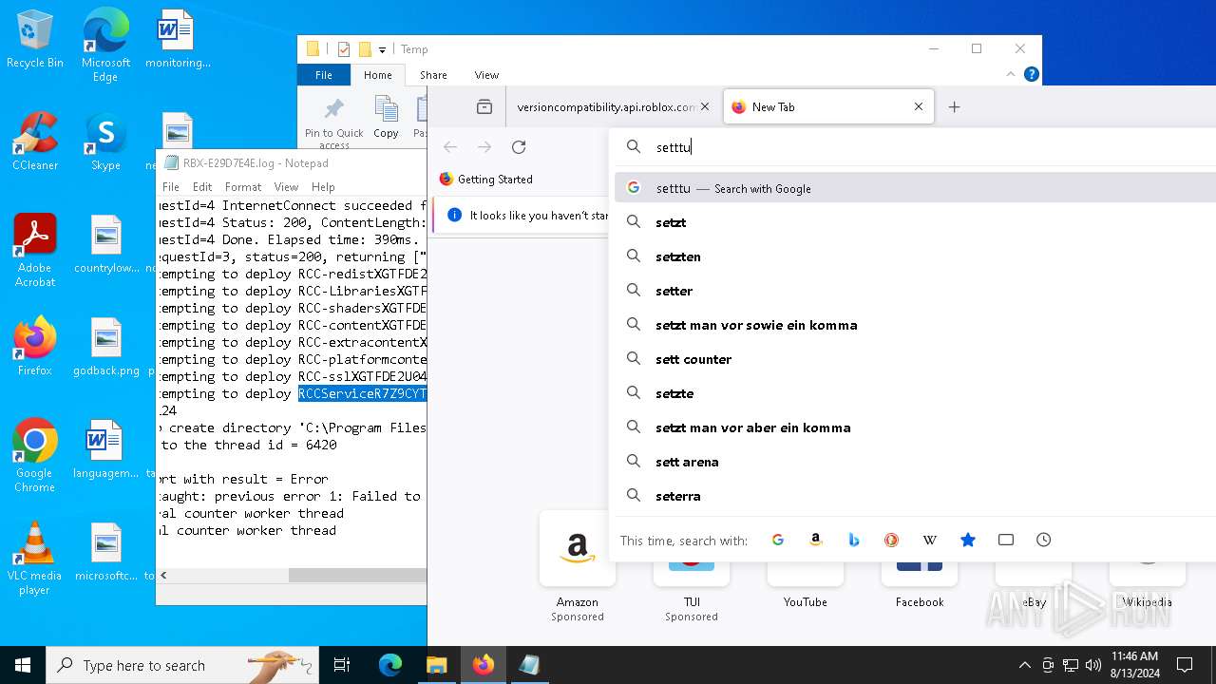Open the Google Chrome desktop shortcut
Image resolution: width=1216 pixels, height=684 pixels.
click(x=35, y=455)
